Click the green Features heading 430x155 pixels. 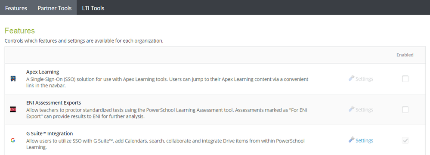point(20,31)
